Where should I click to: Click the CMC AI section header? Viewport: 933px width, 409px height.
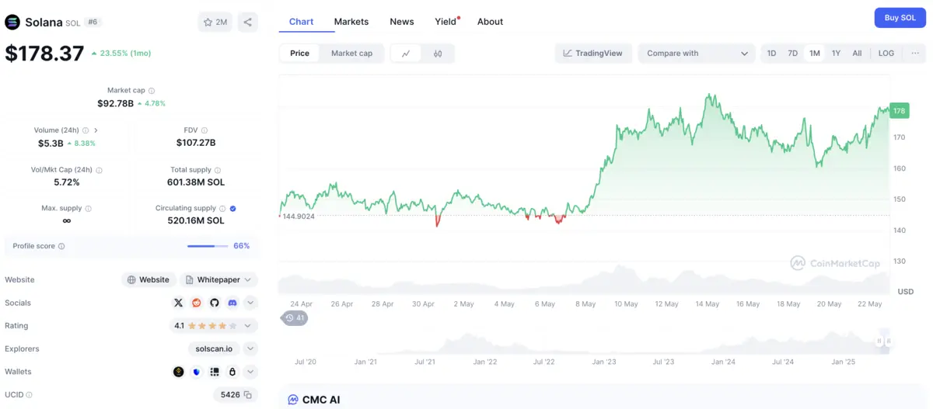click(x=313, y=400)
